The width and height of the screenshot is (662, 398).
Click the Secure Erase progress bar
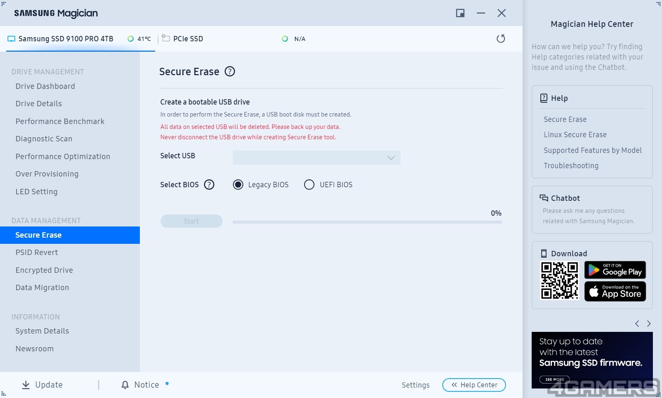pyautogui.click(x=367, y=222)
